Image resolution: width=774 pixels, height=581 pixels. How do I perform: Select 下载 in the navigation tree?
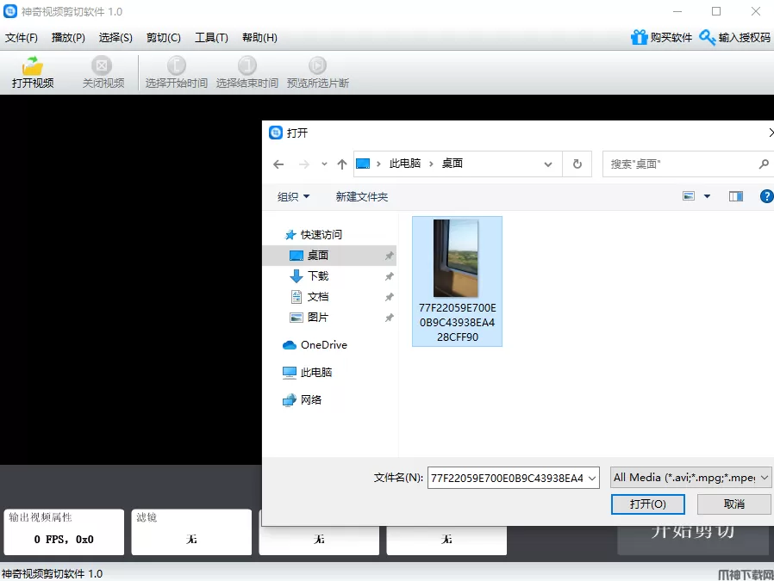[318, 276]
